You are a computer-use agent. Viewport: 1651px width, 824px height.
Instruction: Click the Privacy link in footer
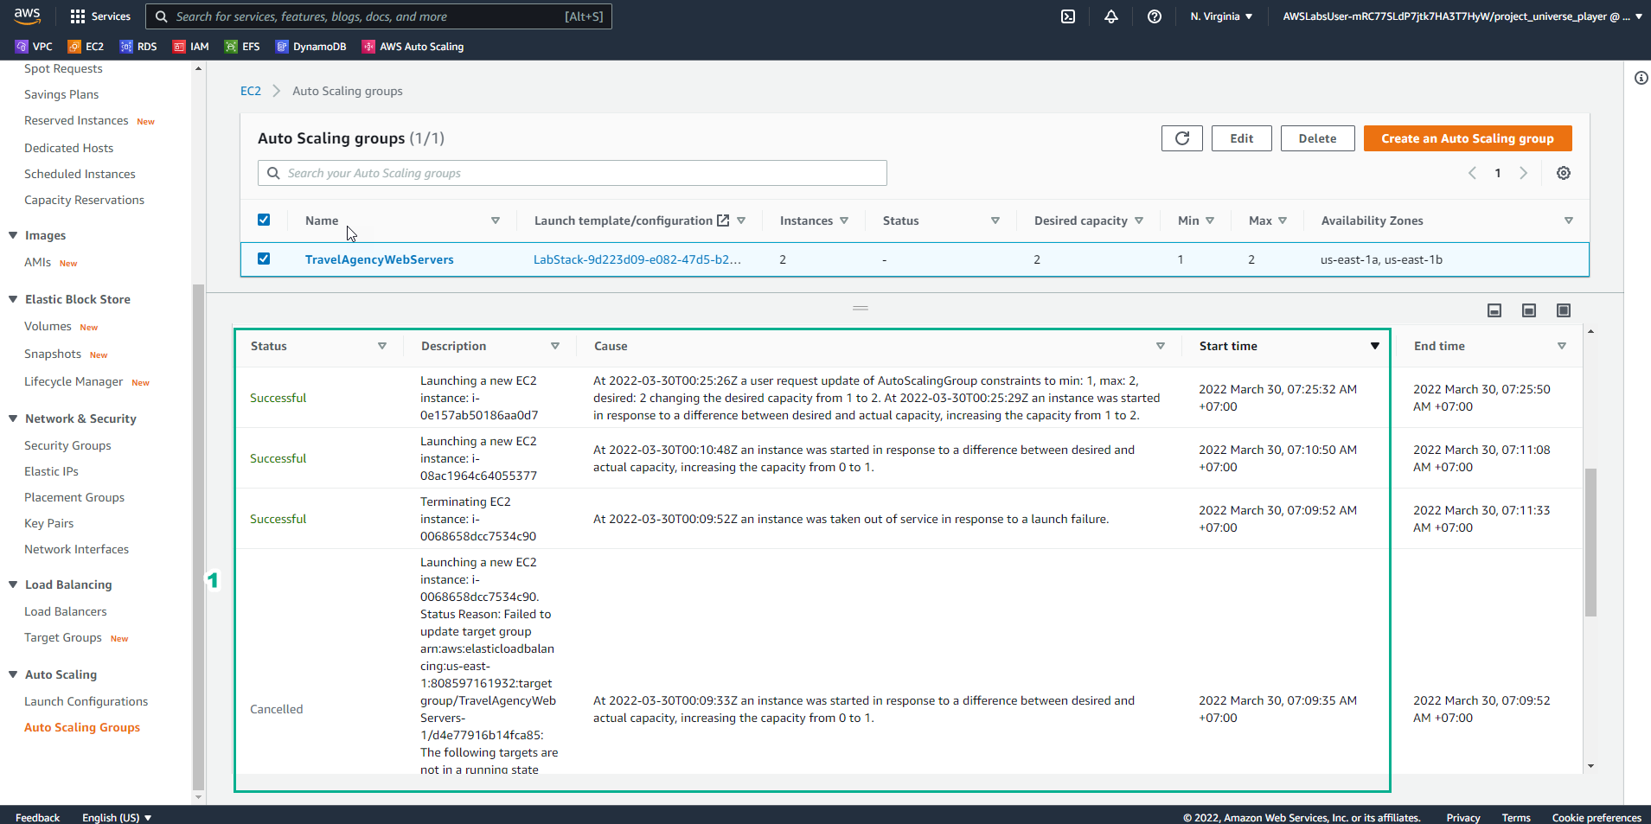[1462, 817]
